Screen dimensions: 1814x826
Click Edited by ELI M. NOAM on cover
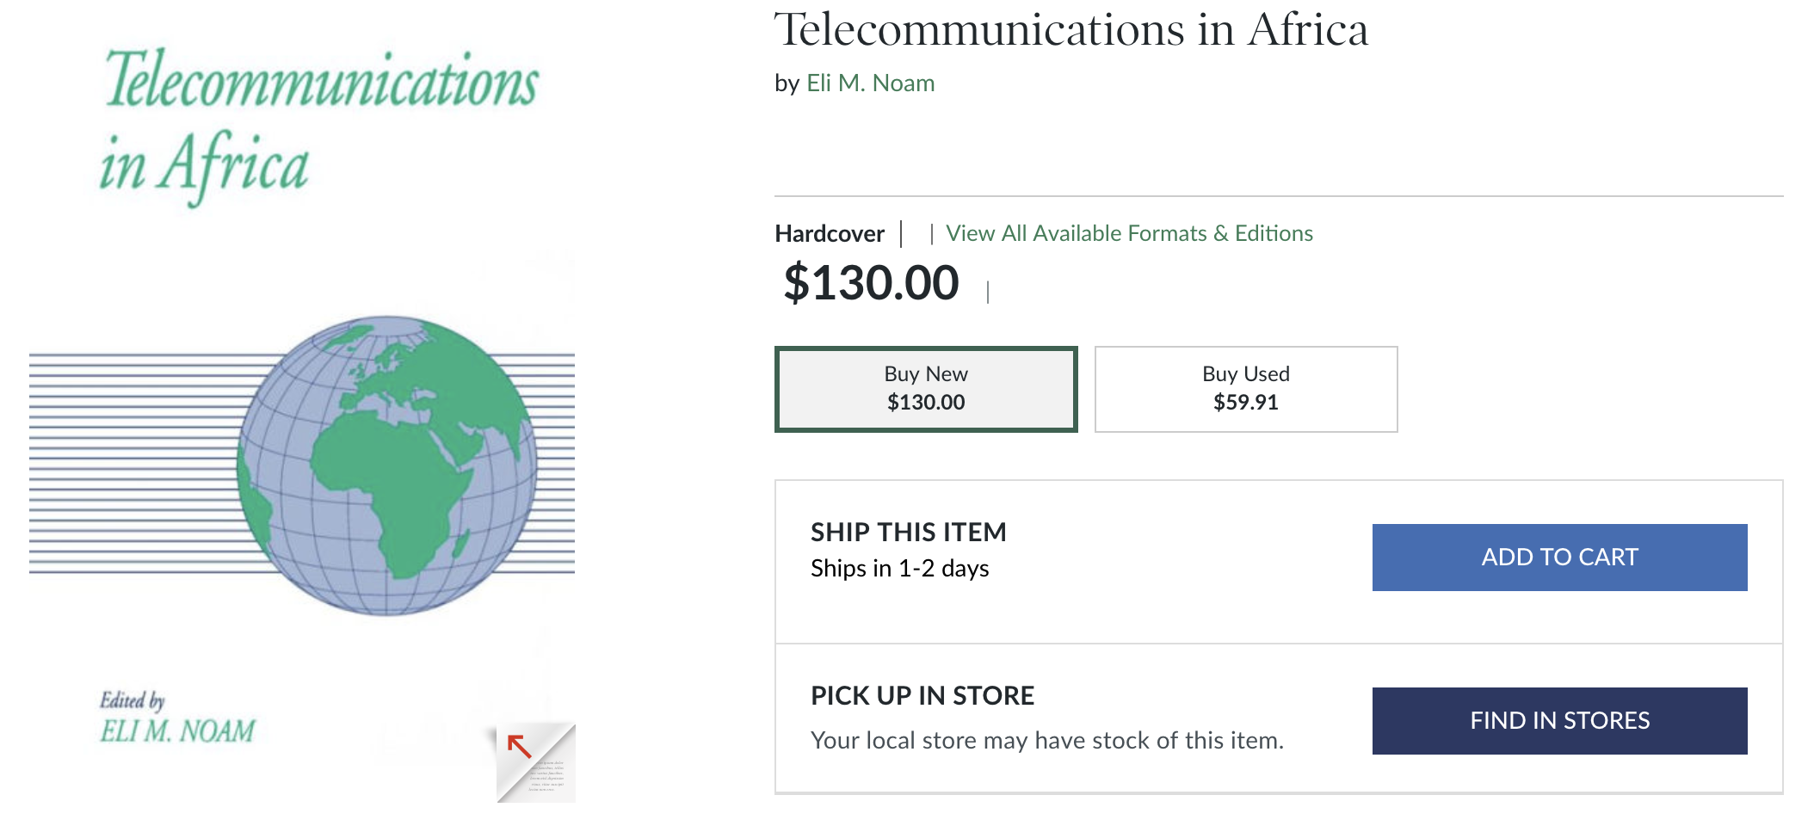pos(177,718)
